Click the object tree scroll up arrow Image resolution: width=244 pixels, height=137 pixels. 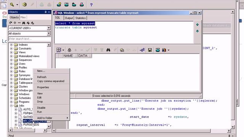pos(49,45)
